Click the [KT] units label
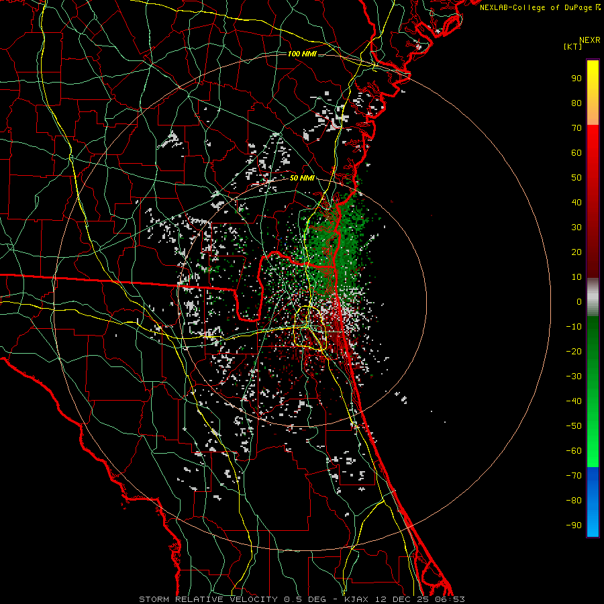The image size is (604, 604). (x=573, y=46)
